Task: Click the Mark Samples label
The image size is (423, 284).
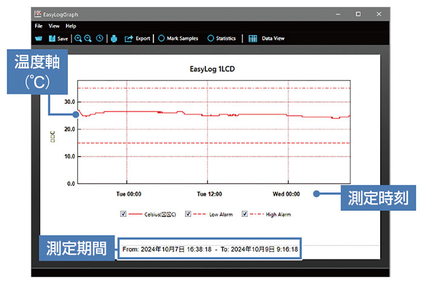Action: 182,38
